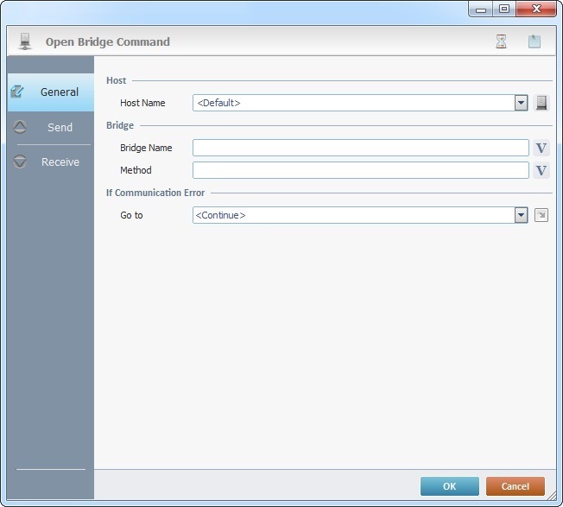The height and width of the screenshot is (507, 563).
Task: Click the hourglass icon in the header
Action: [502, 41]
